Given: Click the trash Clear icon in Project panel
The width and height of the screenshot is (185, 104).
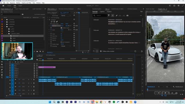Looking at the screenshot, I should tap(43, 51).
